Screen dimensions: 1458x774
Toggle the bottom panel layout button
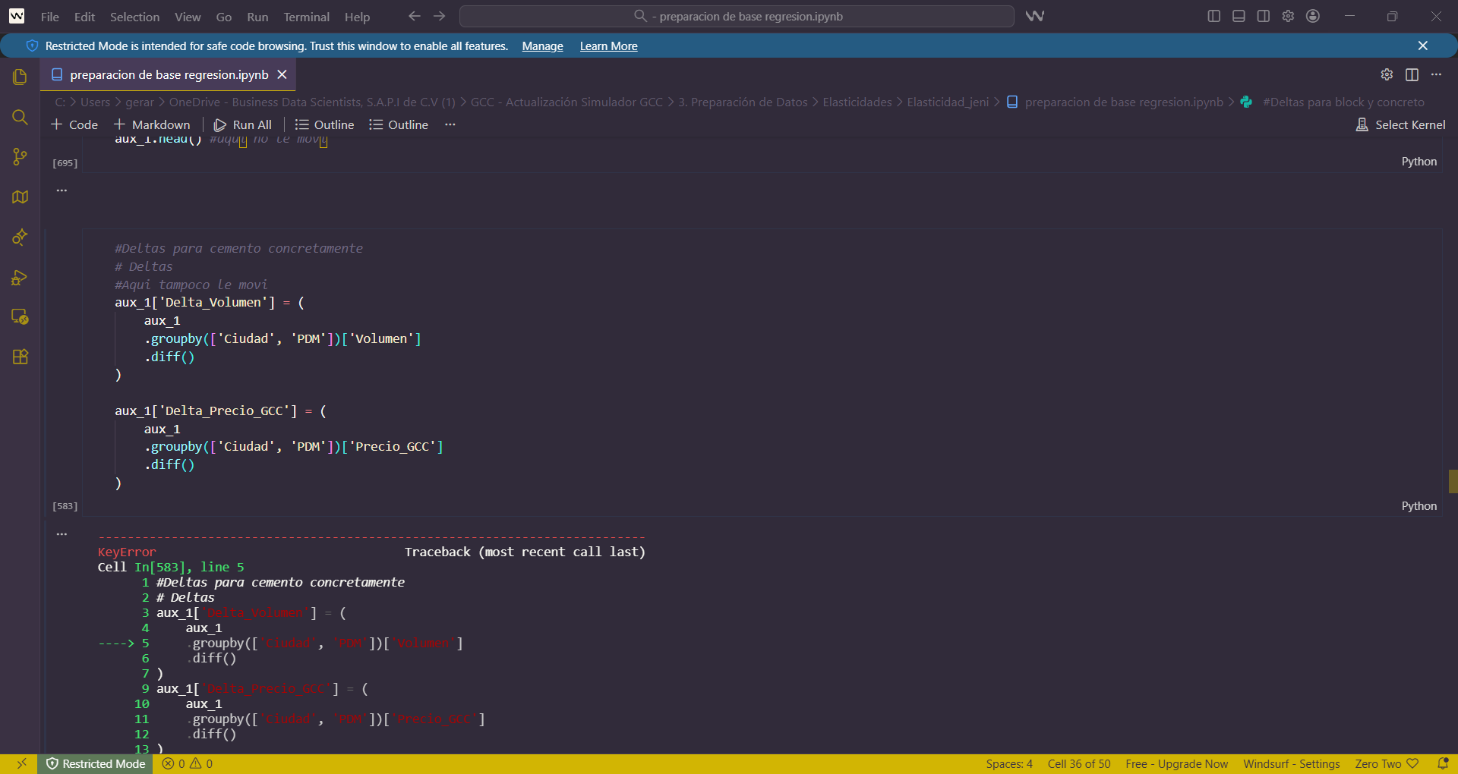pos(1239,16)
